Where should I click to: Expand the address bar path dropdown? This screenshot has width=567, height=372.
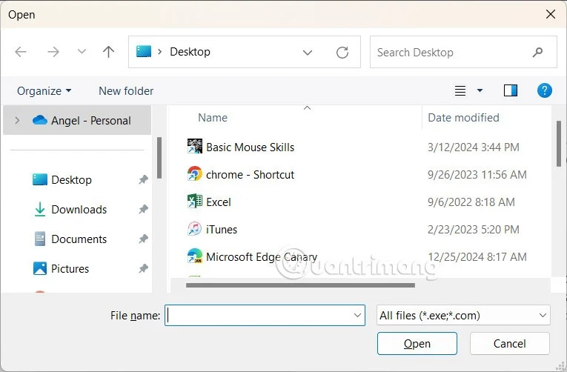click(308, 53)
